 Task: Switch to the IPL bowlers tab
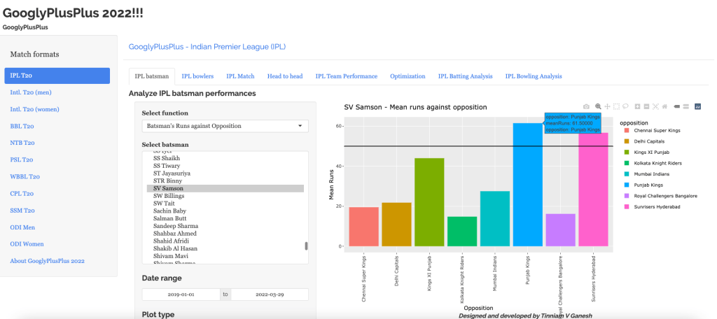click(197, 76)
